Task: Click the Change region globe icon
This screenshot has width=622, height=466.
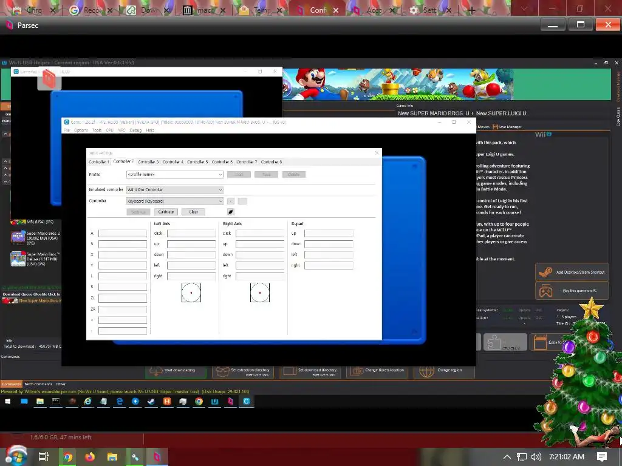Action: click(x=426, y=372)
